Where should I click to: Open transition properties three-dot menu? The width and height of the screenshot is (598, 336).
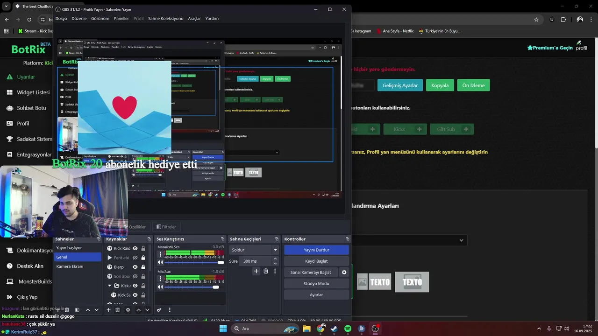click(275, 271)
